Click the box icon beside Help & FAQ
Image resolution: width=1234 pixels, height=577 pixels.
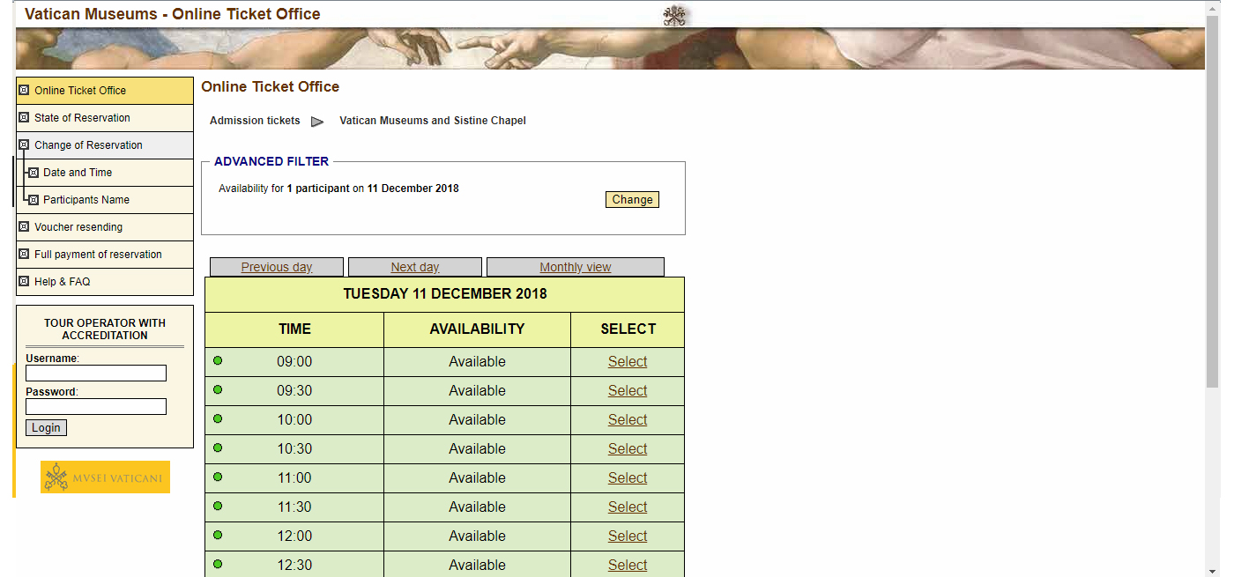pyautogui.click(x=24, y=281)
